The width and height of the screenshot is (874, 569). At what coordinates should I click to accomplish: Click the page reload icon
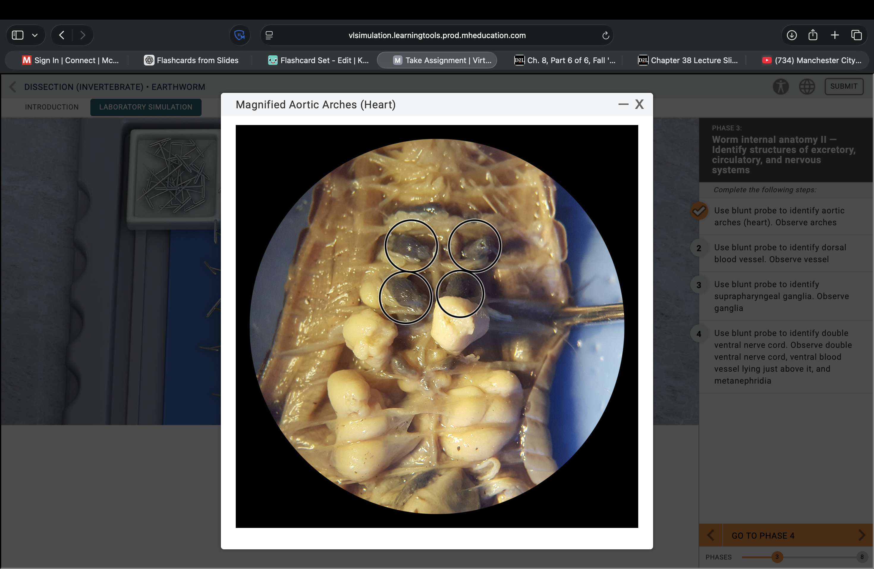[606, 35]
